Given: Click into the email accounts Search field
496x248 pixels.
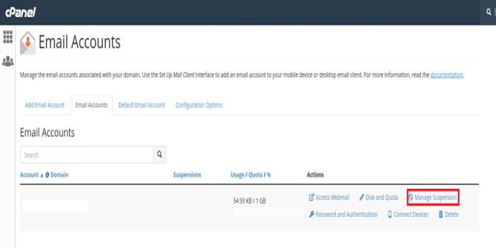Looking at the screenshot, I should (x=87, y=154).
